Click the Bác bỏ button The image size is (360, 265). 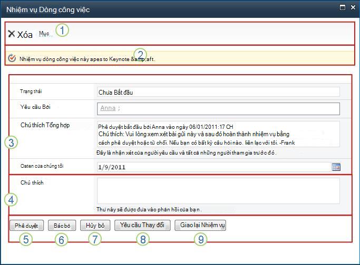click(62, 226)
